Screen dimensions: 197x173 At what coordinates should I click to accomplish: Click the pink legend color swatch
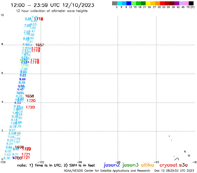tap(186, 3)
